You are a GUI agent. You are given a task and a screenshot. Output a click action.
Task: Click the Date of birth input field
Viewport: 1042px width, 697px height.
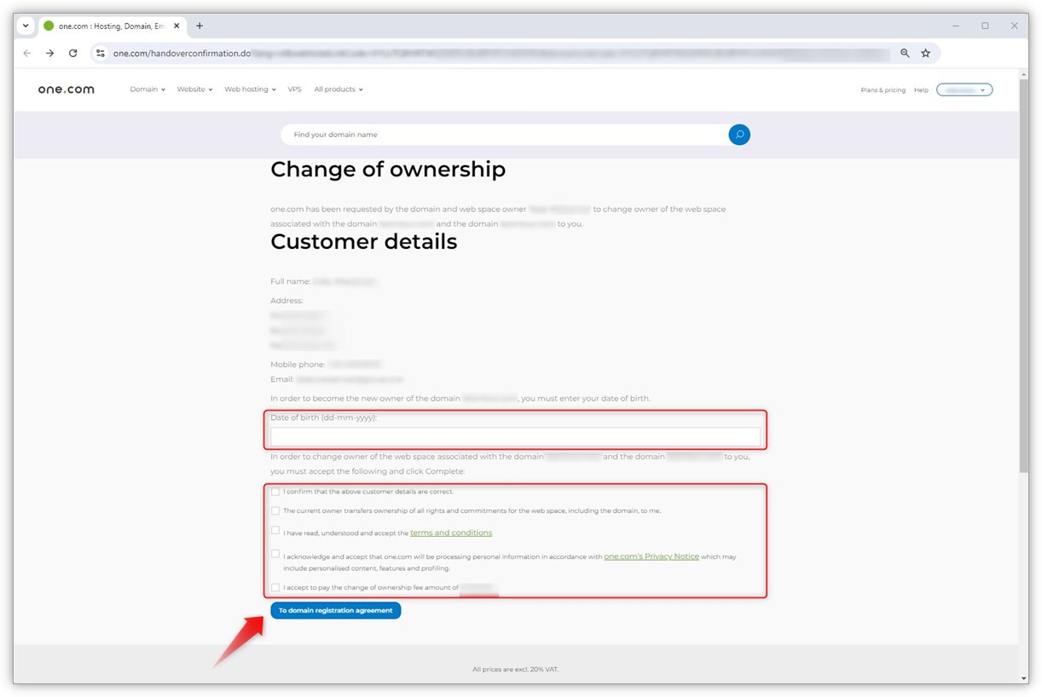pos(515,436)
